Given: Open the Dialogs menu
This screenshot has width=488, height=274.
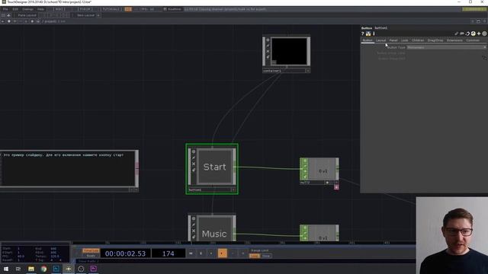Looking at the screenshot, I should tap(27, 9).
